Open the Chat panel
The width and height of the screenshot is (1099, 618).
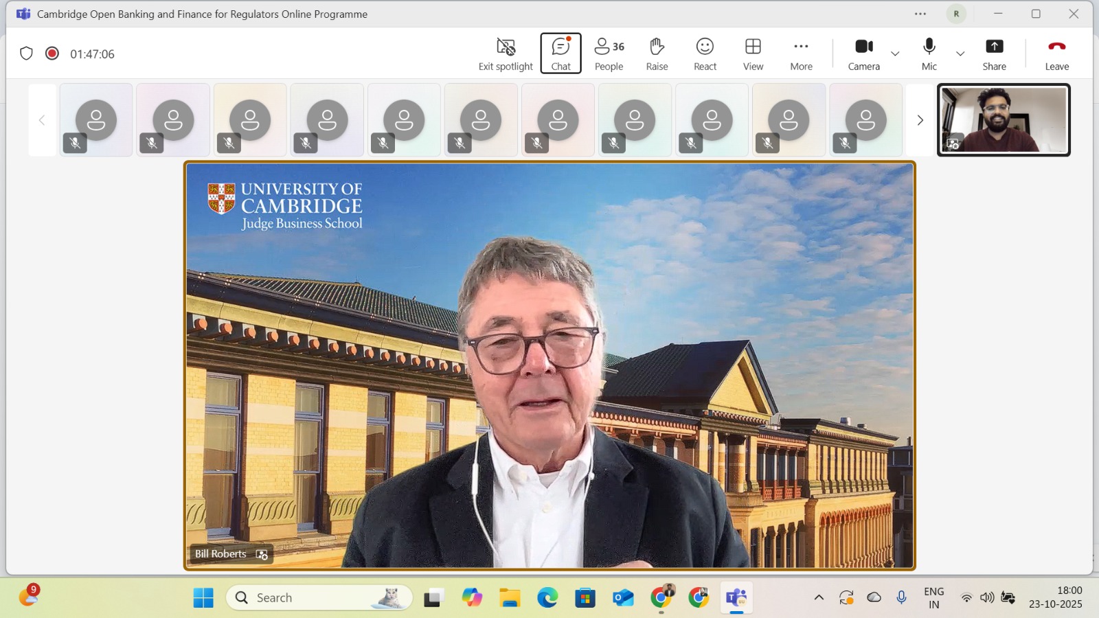coord(560,54)
